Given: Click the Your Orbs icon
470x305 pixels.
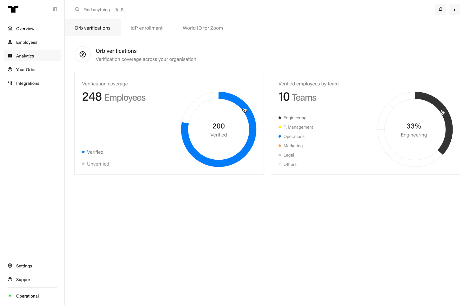Looking at the screenshot, I should pyautogui.click(x=10, y=70).
